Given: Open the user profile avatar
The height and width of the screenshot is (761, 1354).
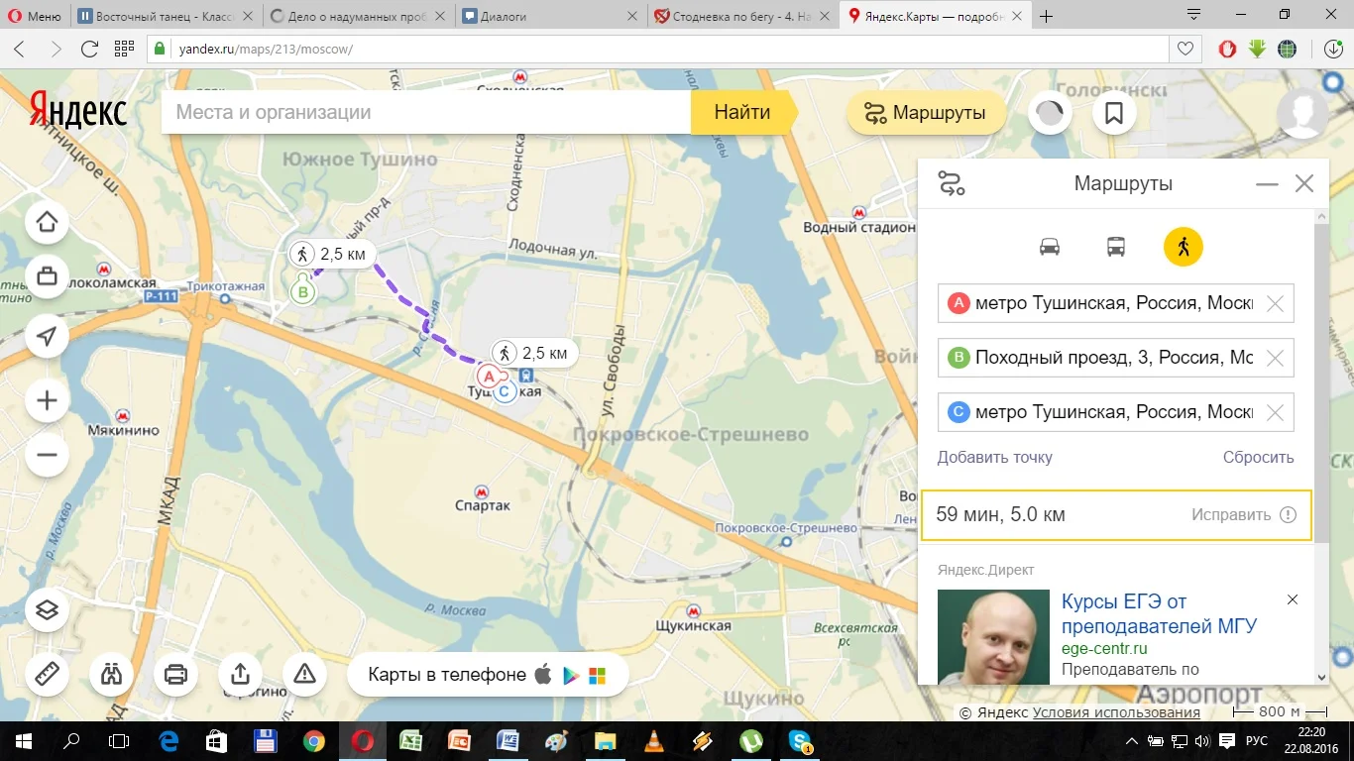Looking at the screenshot, I should (x=1302, y=113).
